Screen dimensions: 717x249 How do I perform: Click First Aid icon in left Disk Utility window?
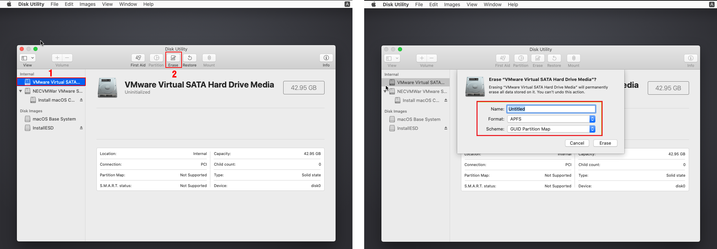click(x=138, y=58)
